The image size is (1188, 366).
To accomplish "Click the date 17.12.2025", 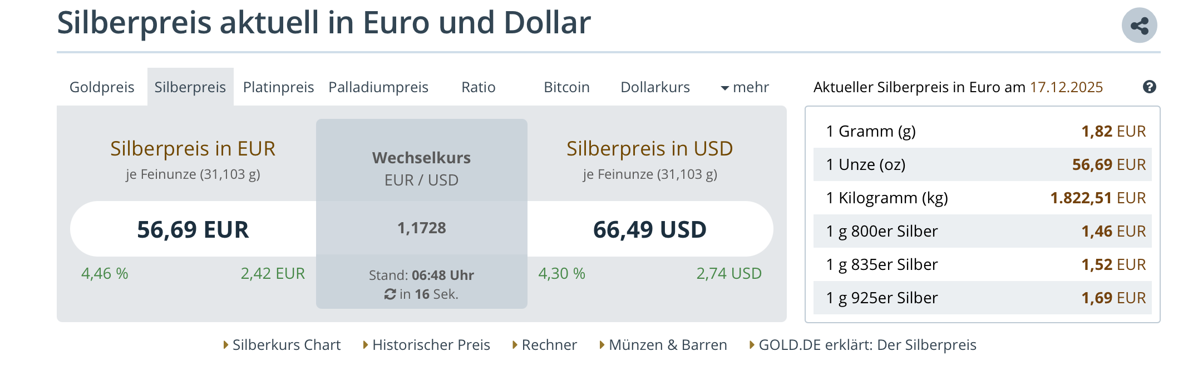I will [1066, 87].
